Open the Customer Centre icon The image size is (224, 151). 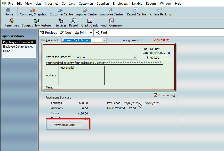[60, 10]
